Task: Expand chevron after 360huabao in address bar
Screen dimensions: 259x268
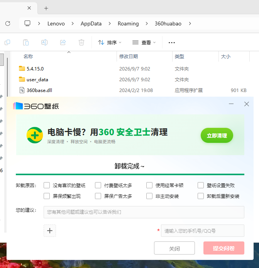Action: 190,23
